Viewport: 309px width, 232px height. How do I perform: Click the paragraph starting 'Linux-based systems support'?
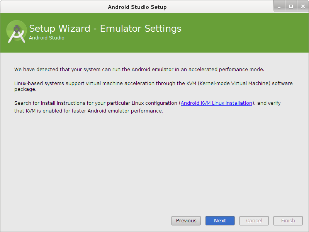[x=153, y=86]
